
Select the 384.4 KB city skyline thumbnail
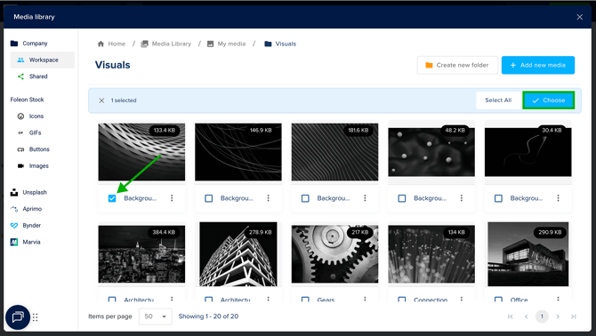pos(141,254)
